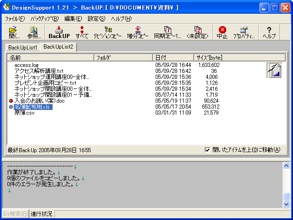293x220 pixels.
Task: Click size value 1,633,602
Action: tap(209, 65)
